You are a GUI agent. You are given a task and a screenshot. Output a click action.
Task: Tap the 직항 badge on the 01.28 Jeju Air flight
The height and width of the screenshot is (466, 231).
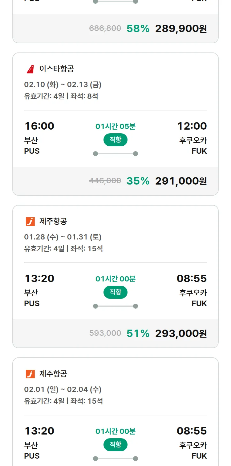[115, 292]
